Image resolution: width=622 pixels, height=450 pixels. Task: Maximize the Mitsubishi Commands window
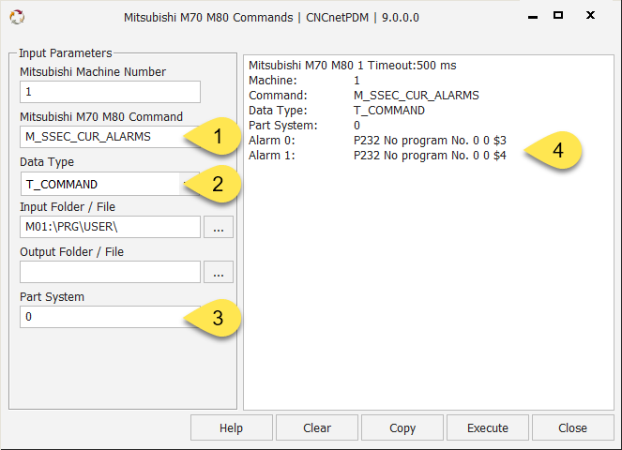point(558,15)
